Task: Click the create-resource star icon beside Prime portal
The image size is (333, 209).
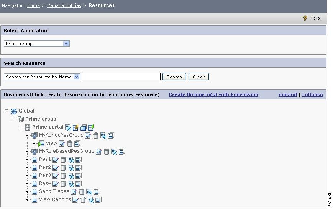Action: (x=68, y=127)
